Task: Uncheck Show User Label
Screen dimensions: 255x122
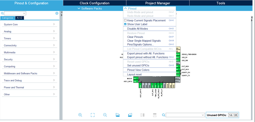Action: (125, 24)
